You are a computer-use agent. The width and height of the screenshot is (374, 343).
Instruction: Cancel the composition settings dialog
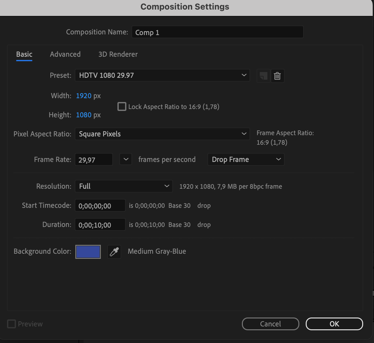(270, 324)
